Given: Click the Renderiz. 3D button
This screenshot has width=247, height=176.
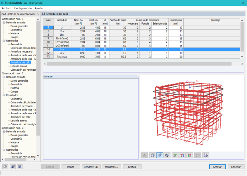Looking at the screenshot, I should [91, 167].
